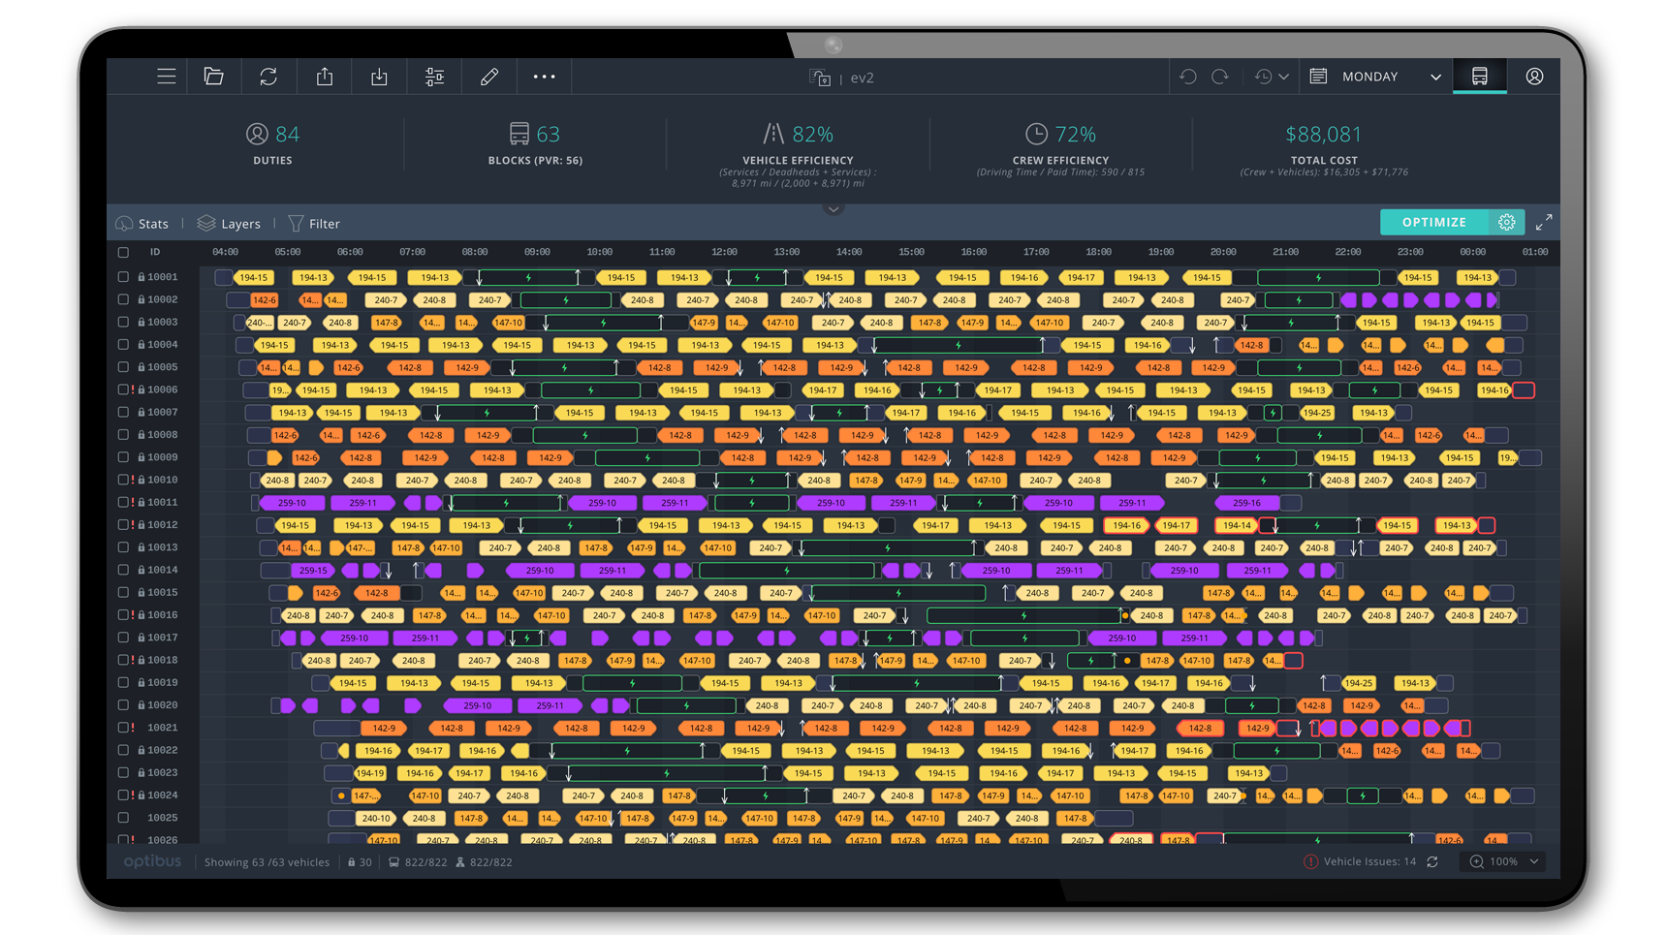
Task: Select the checkbox beside vehicle 10014
Action: pyautogui.click(x=123, y=570)
